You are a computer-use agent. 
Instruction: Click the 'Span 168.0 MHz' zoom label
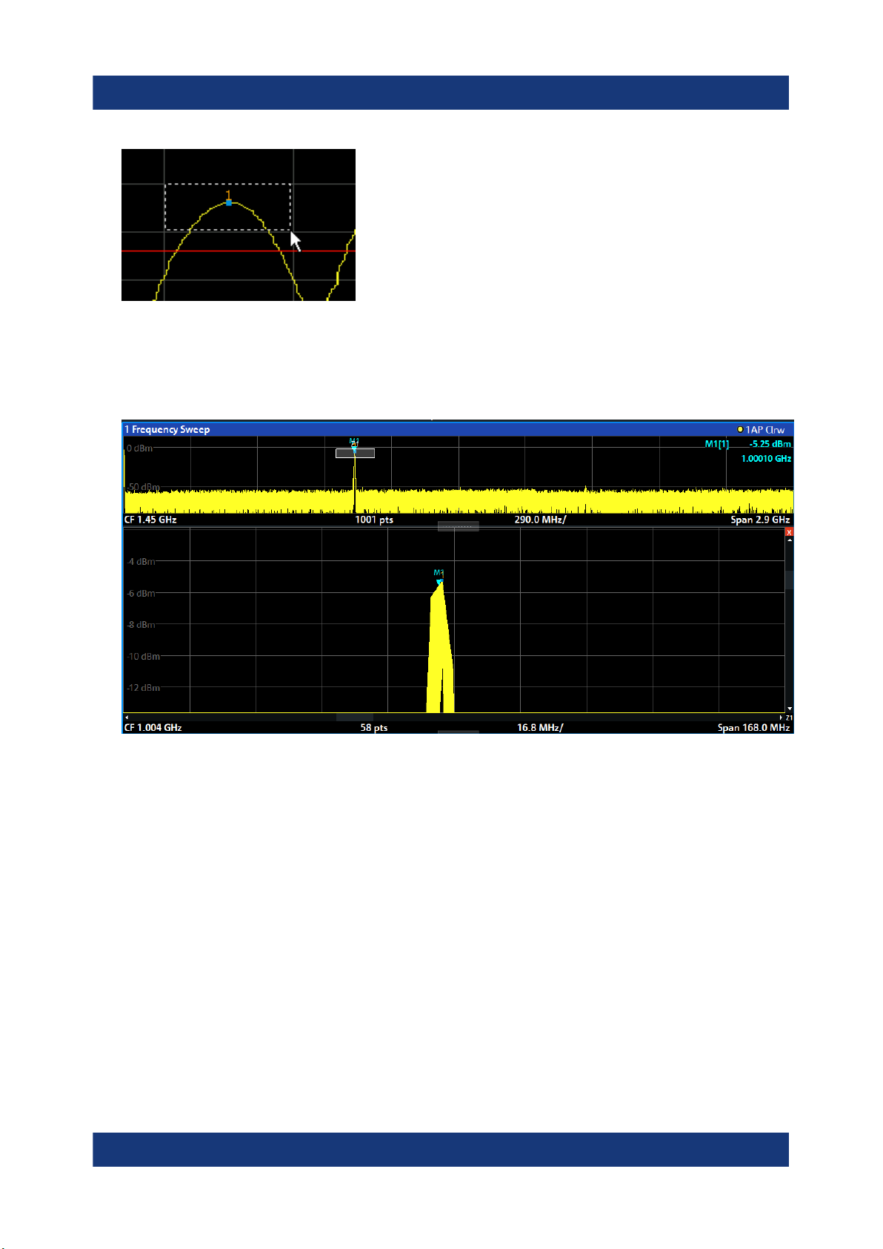753,728
